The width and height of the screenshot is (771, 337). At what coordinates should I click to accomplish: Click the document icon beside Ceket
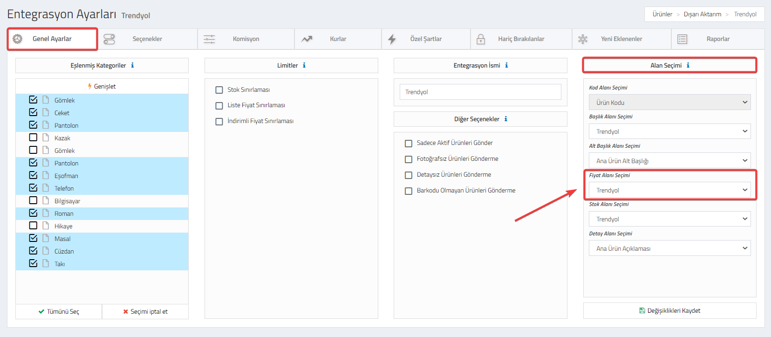pos(46,112)
